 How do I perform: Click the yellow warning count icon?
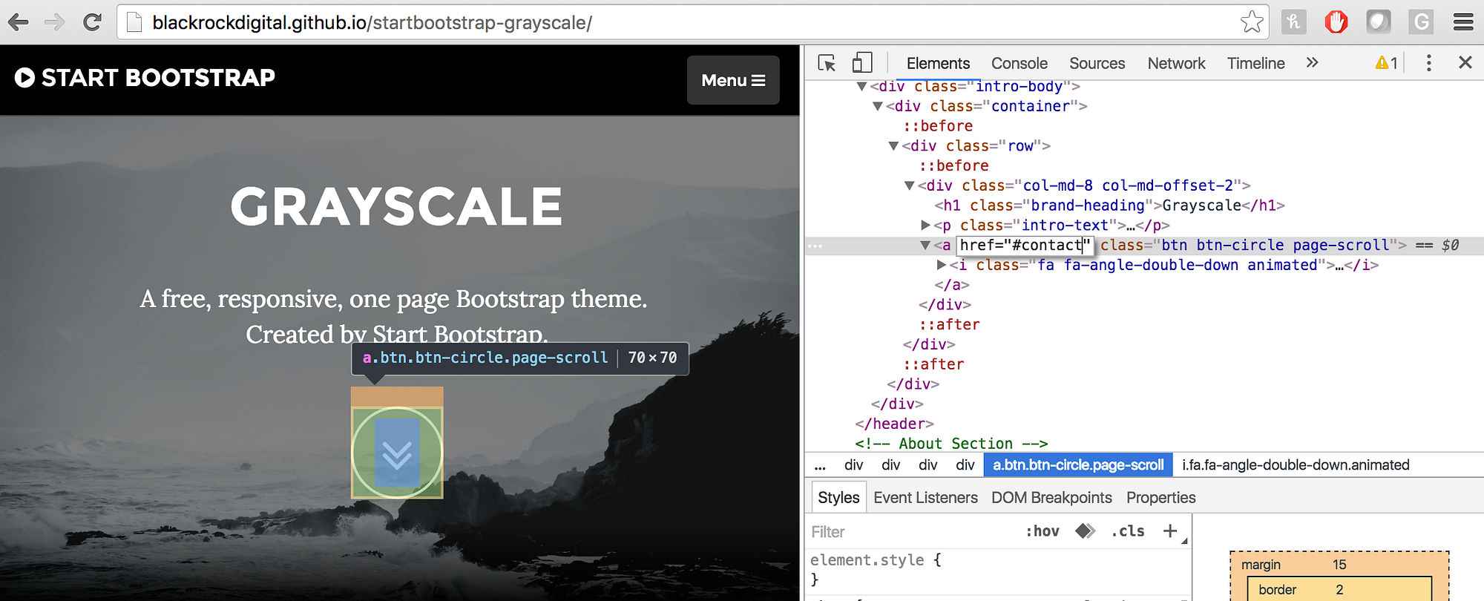[1385, 63]
